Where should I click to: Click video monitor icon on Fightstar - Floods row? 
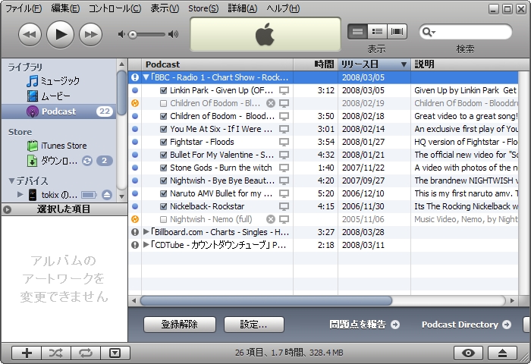(x=284, y=142)
